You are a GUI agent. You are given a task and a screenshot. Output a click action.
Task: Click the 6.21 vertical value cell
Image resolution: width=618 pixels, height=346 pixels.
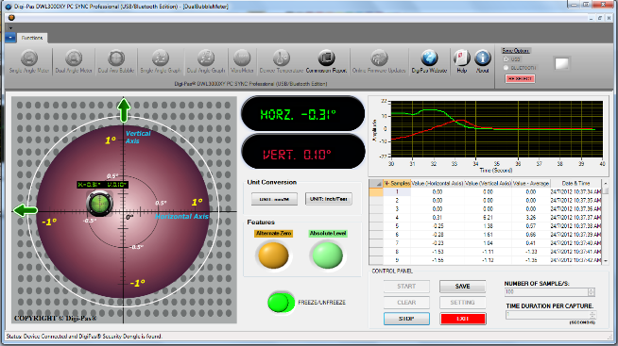488,218
